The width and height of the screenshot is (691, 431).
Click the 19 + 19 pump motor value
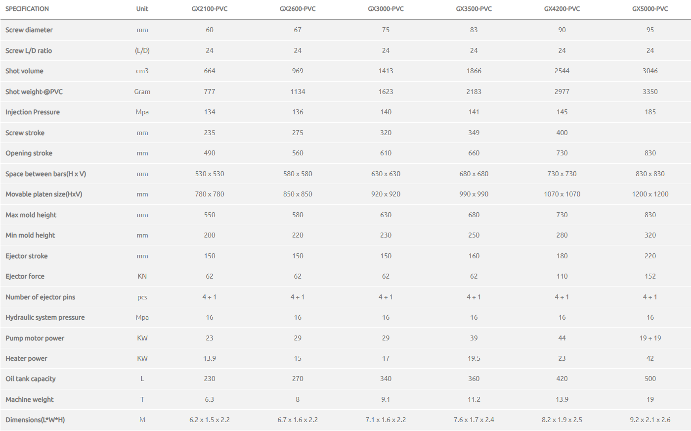pyautogui.click(x=650, y=338)
